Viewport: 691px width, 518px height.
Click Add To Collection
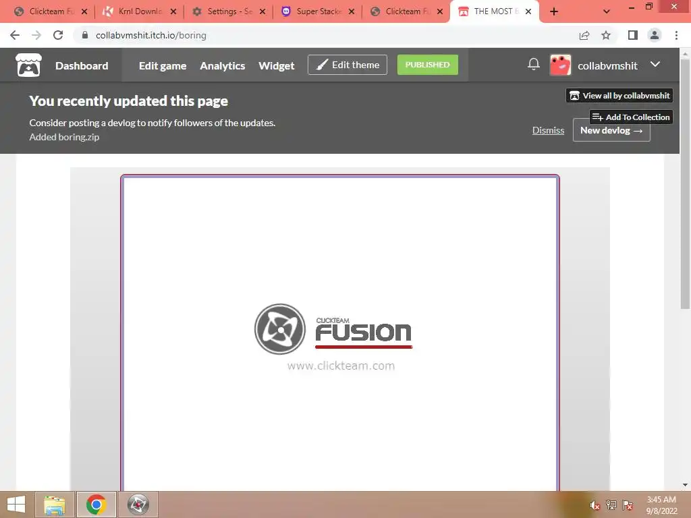[631, 117]
